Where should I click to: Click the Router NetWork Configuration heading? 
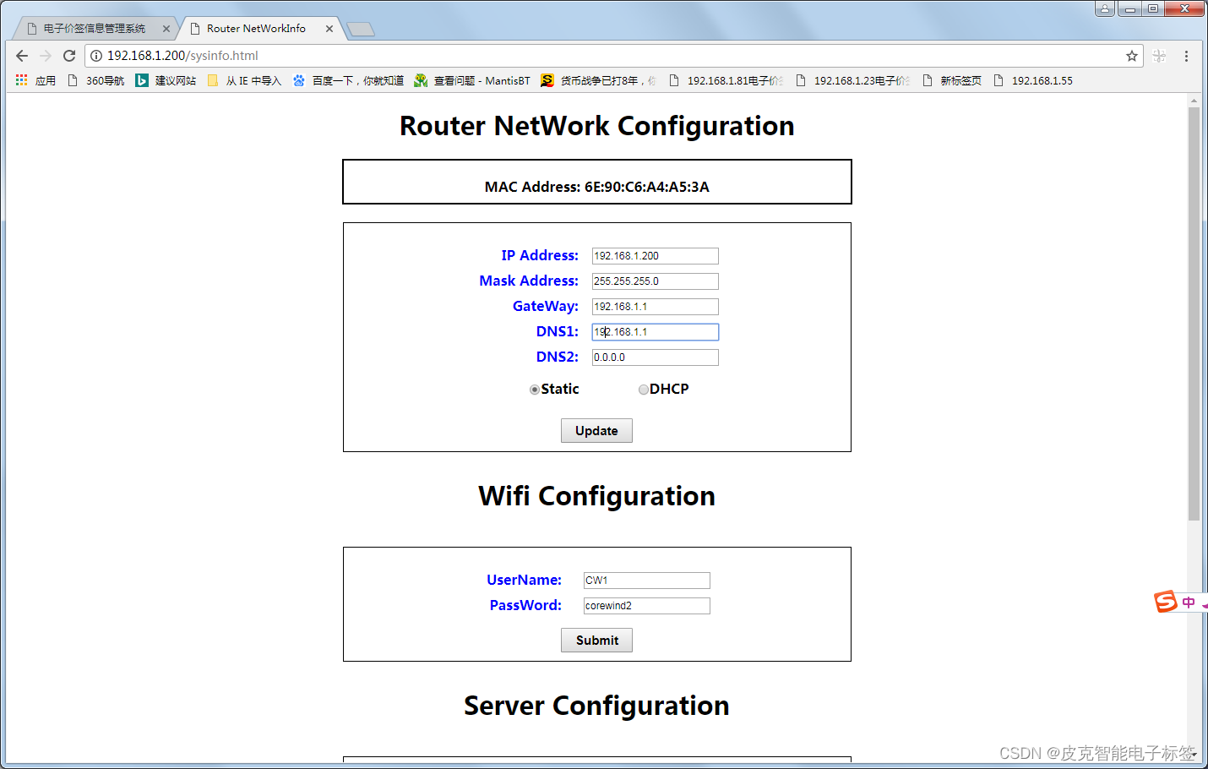click(x=596, y=126)
